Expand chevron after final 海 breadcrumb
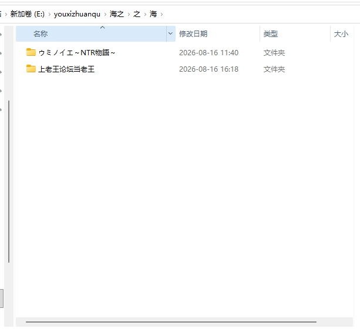 pos(162,14)
